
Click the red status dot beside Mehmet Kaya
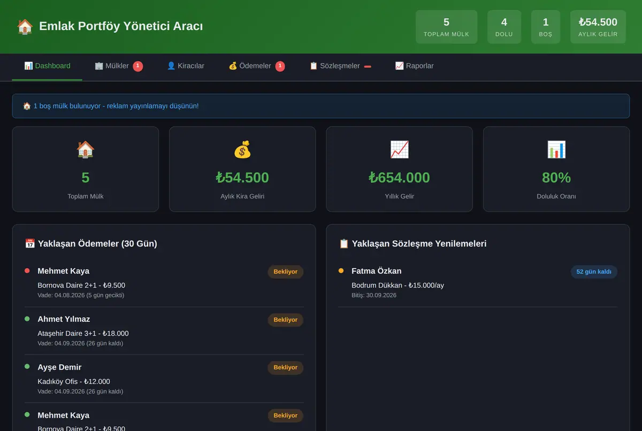tap(27, 271)
